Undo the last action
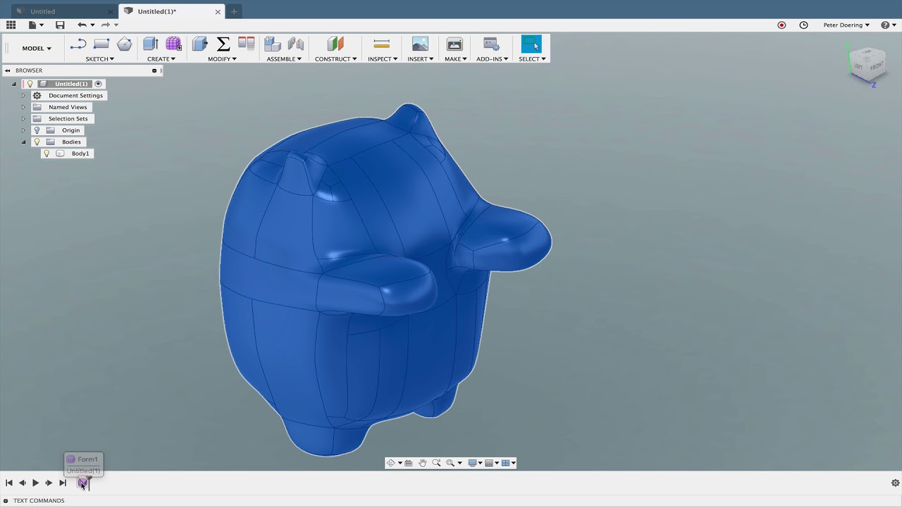This screenshot has width=902, height=507. tap(82, 25)
